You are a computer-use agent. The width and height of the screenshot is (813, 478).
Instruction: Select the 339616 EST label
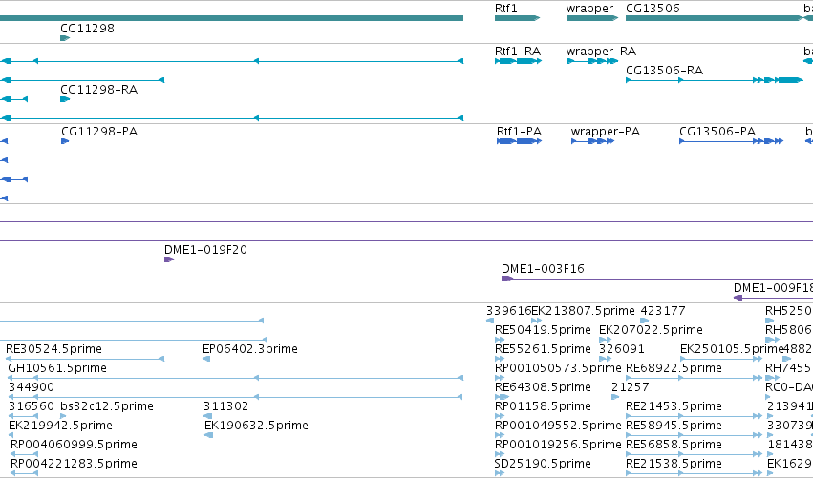[508, 311]
